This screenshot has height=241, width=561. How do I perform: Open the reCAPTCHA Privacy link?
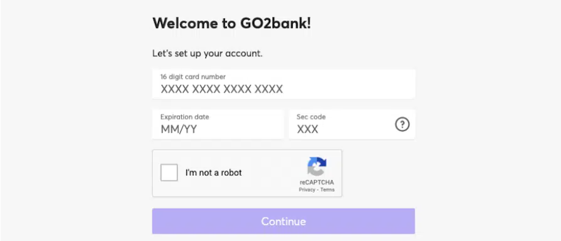[307, 190]
